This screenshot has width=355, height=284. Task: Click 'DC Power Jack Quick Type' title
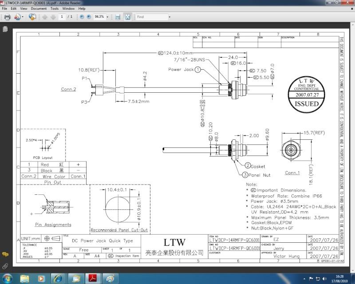pyautogui.click(x=103, y=241)
